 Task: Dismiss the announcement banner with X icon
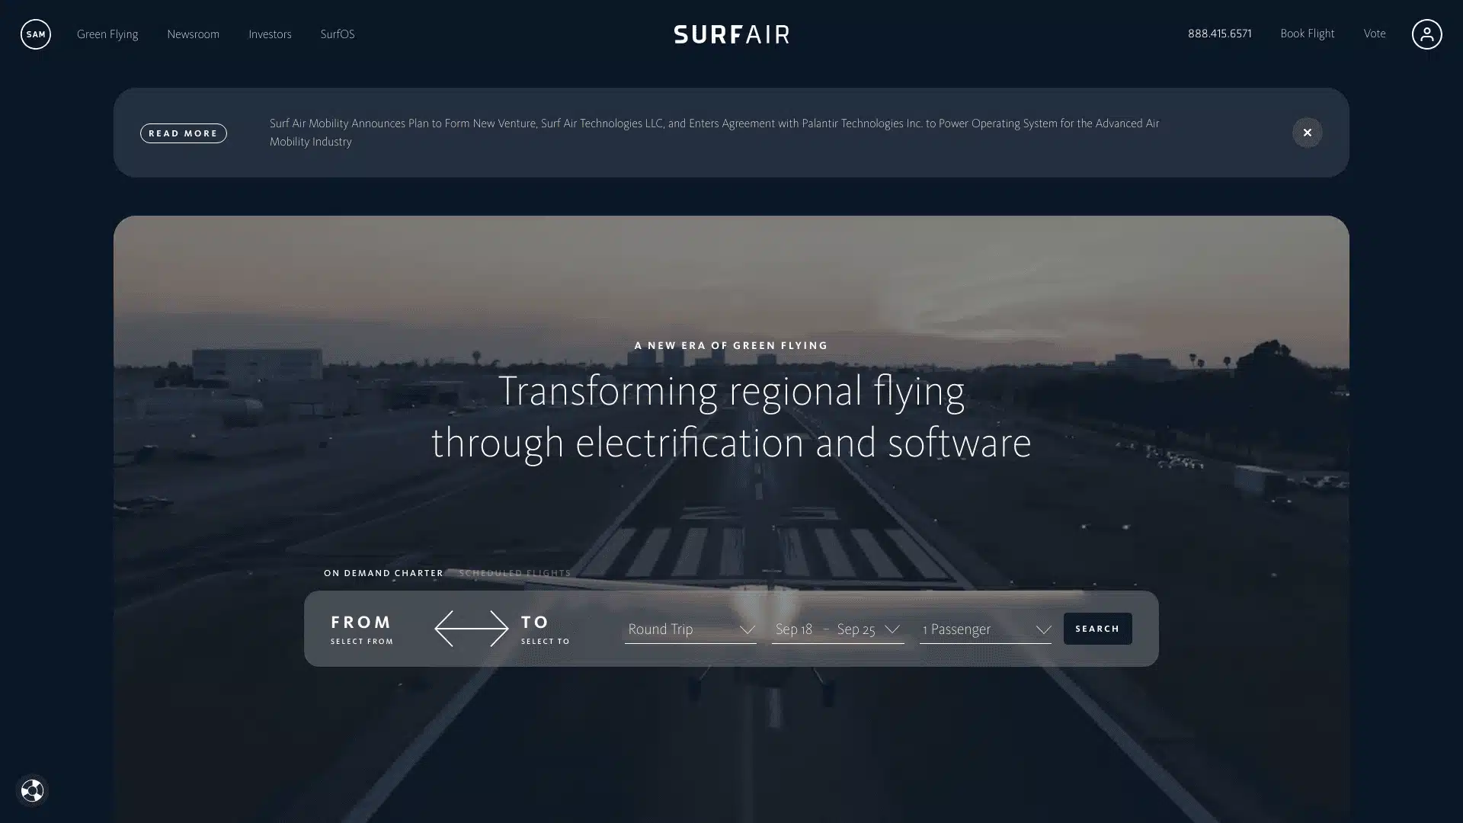[1307, 133]
